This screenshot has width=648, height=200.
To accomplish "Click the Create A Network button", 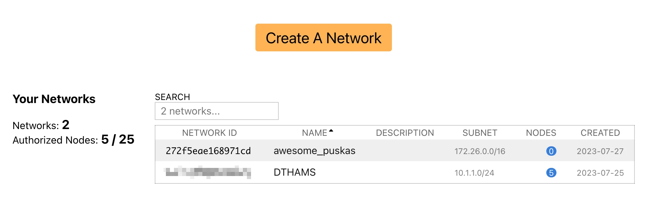I will pos(323,37).
